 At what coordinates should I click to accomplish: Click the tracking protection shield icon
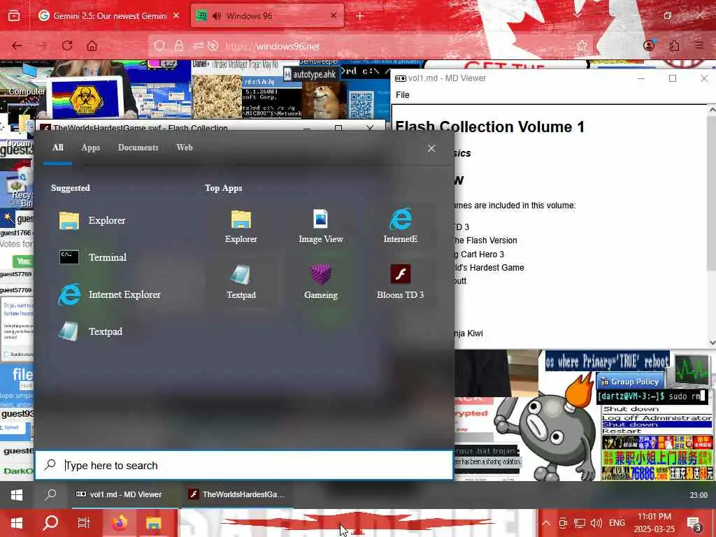(159, 46)
